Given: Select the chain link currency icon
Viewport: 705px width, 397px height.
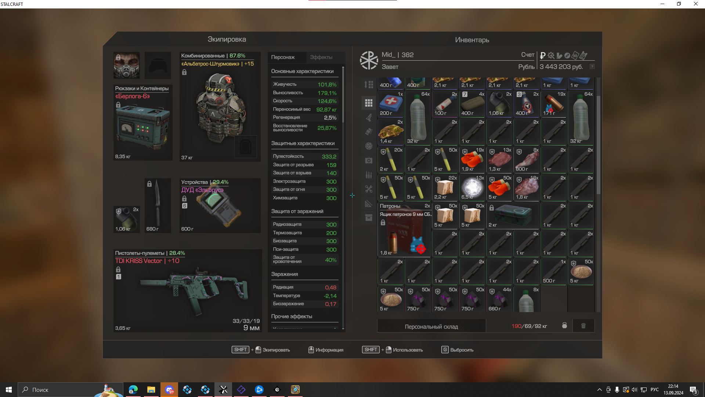Looking at the screenshot, I should click(567, 56).
